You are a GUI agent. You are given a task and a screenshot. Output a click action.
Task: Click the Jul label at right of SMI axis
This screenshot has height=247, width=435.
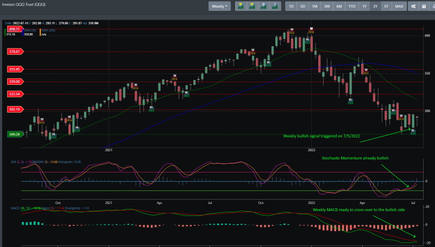tap(413, 203)
